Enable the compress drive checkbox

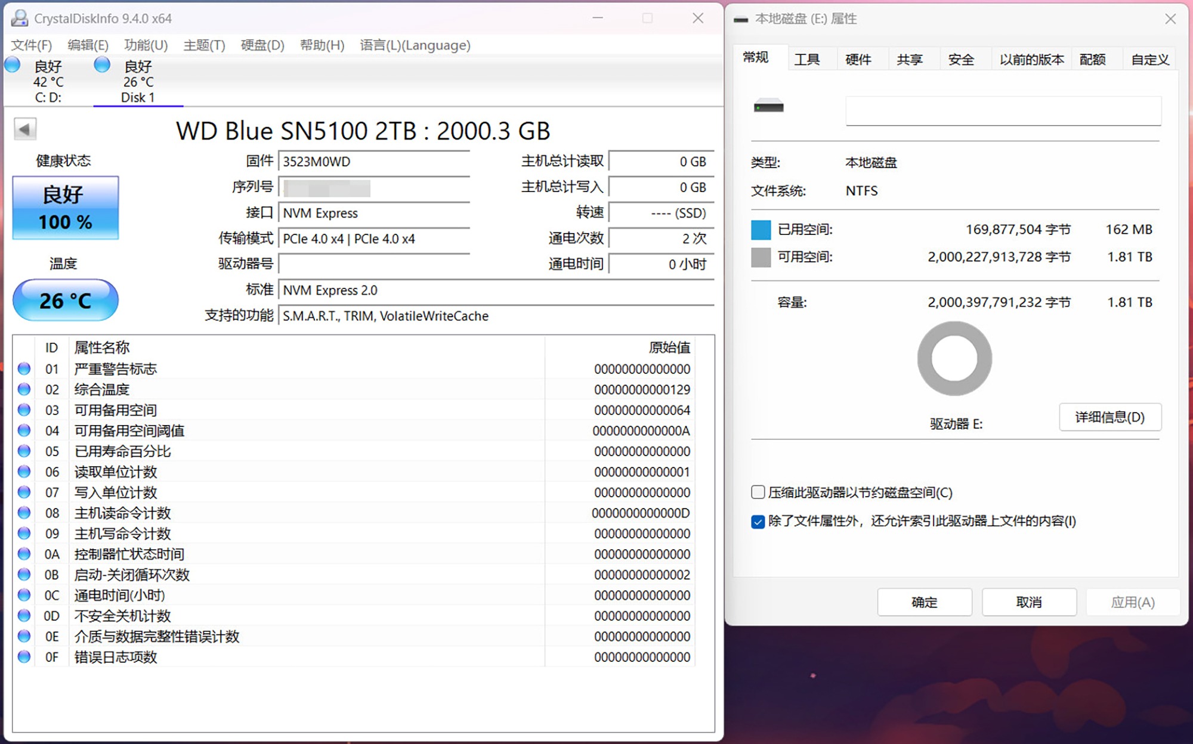758,492
